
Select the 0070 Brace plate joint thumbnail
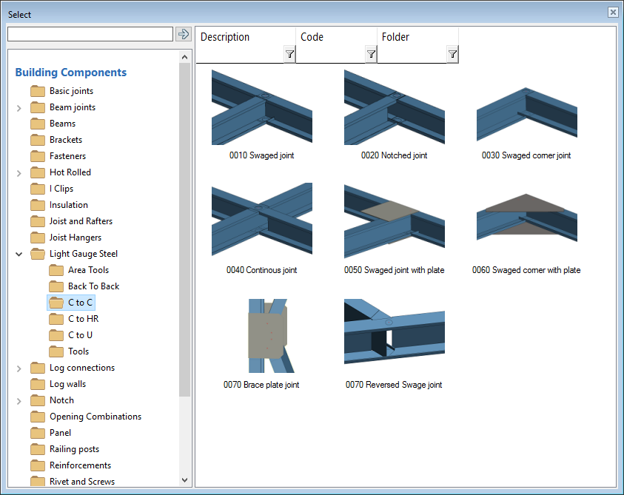click(x=261, y=336)
